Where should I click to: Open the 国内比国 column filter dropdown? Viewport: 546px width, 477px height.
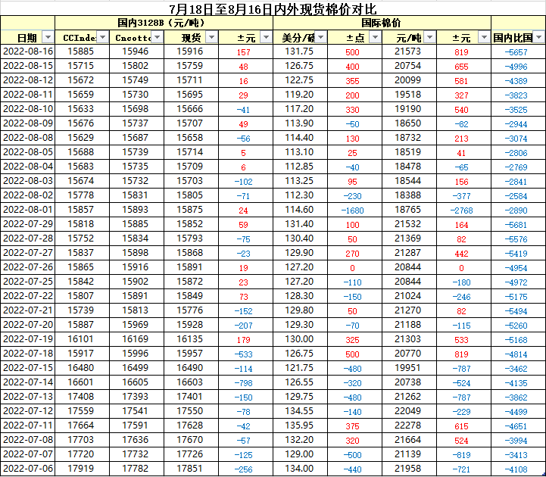pos(538,38)
